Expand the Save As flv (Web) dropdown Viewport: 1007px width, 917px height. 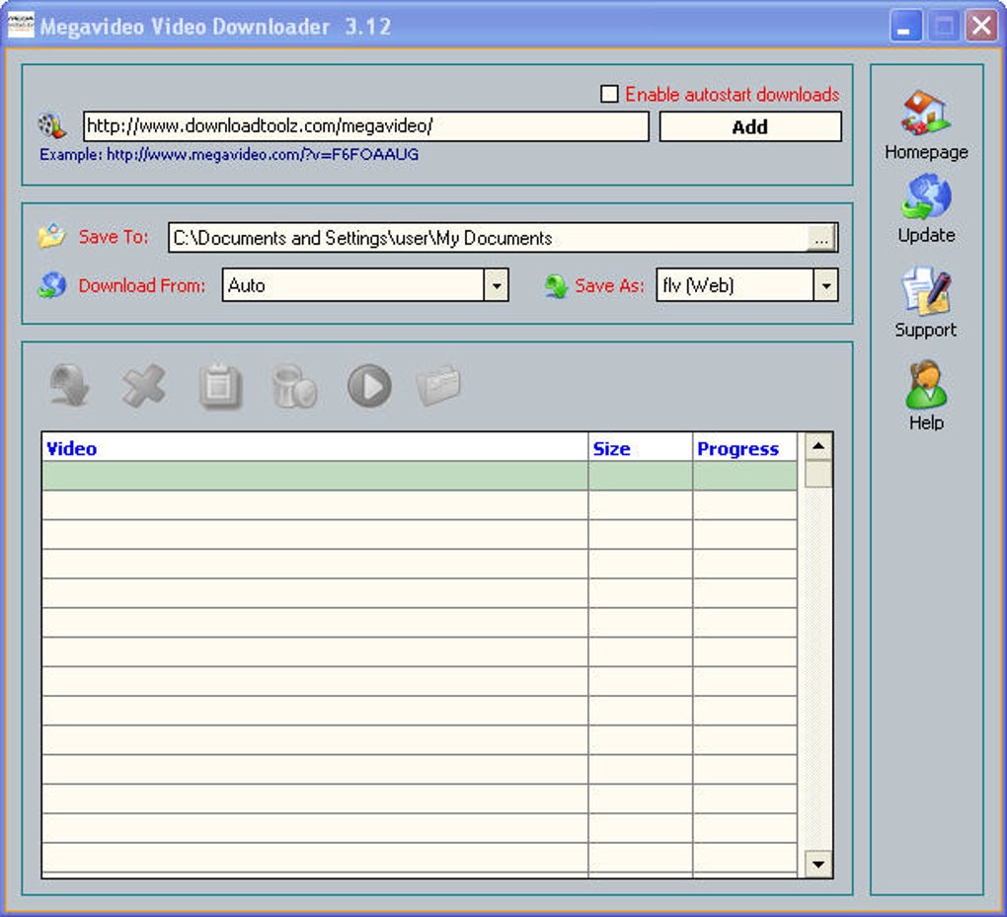825,285
